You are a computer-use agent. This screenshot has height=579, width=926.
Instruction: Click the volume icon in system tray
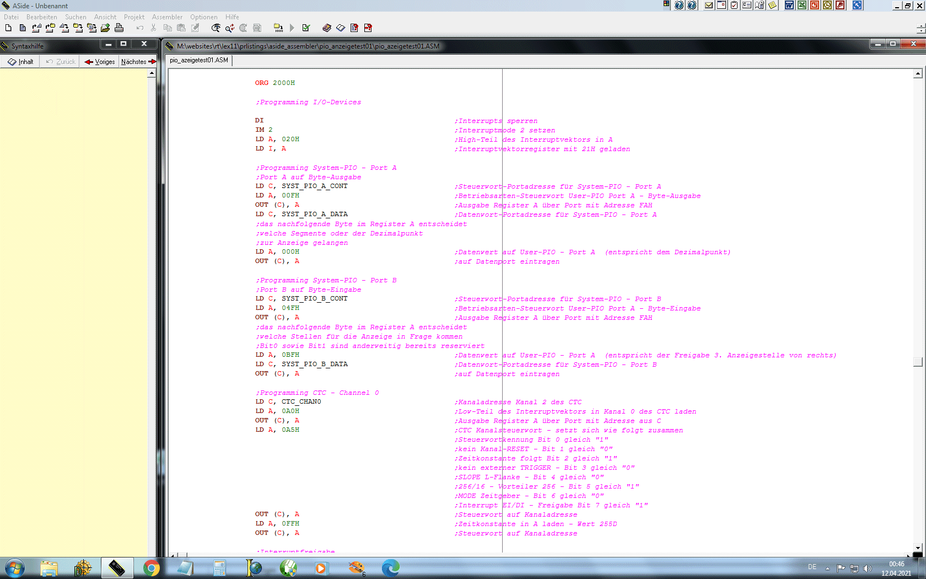(x=868, y=568)
